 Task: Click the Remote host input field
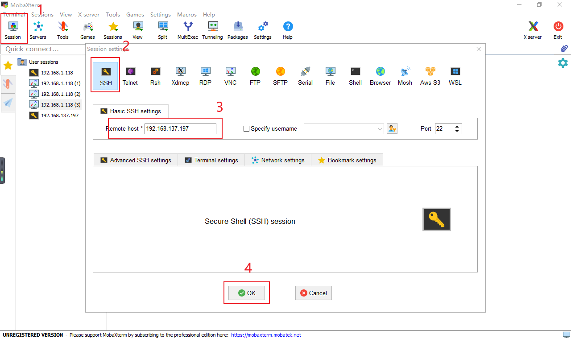[180, 129]
